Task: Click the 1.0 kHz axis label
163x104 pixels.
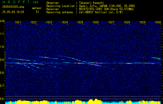Action: [x=2, y=47]
